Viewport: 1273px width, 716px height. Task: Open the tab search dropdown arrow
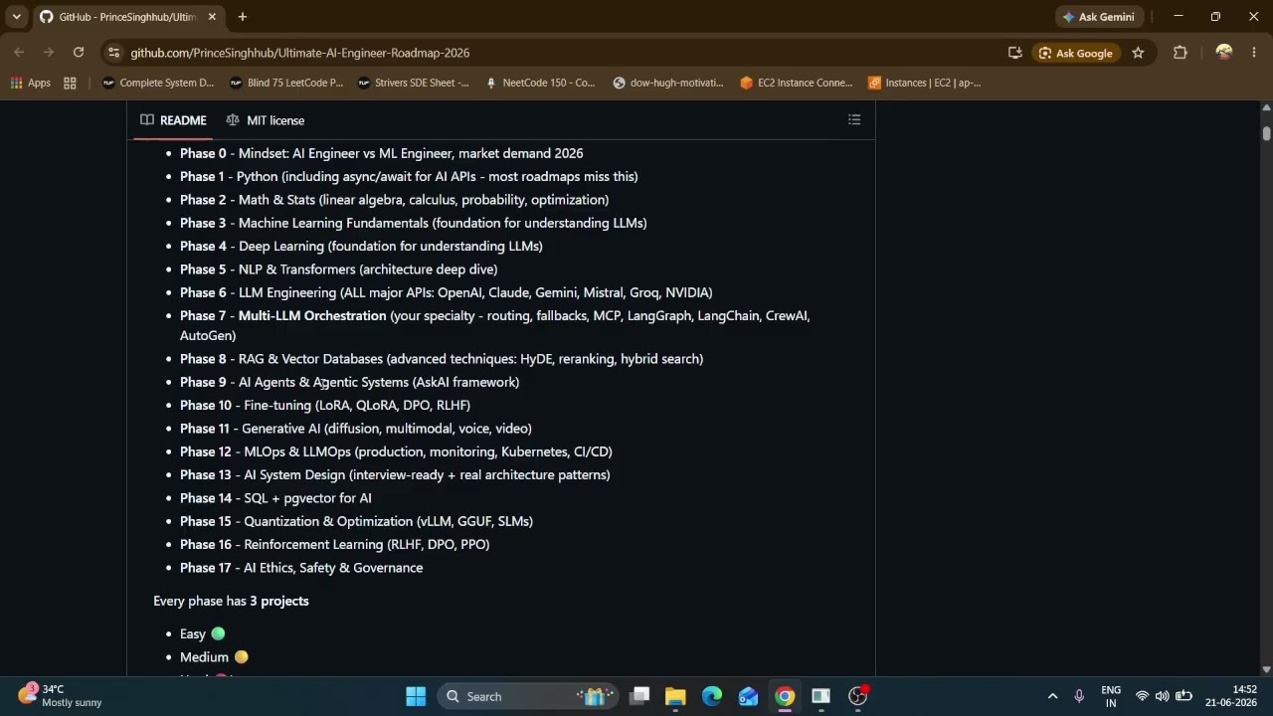[x=16, y=17]
